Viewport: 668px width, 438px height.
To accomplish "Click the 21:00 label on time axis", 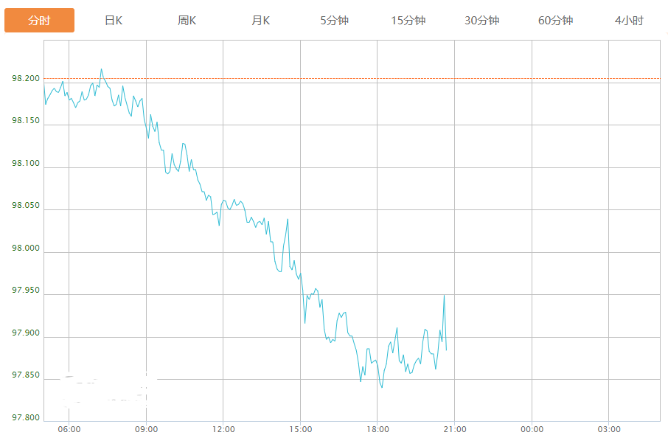I will [455, 429].
